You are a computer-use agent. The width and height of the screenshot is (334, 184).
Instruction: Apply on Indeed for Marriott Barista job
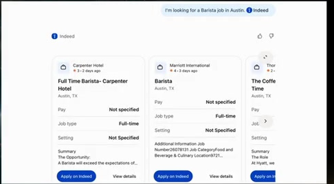(x=173, y=176)
